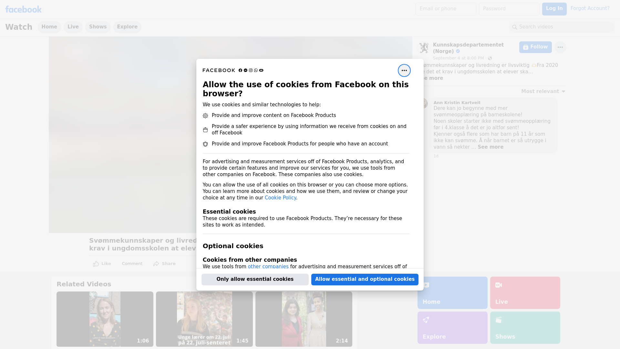
Task: Click the Instagram icon in cookie dialog header
Action: point(251,70)
